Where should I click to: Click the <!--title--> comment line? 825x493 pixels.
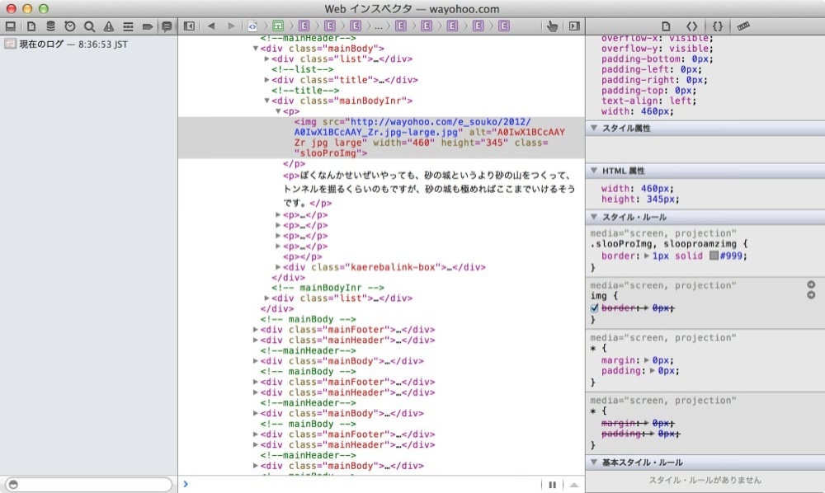pos(305,91)
